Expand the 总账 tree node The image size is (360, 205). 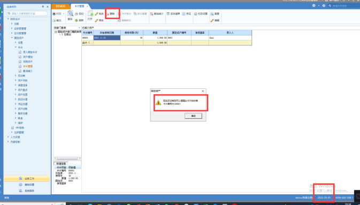tap(12, 24)
